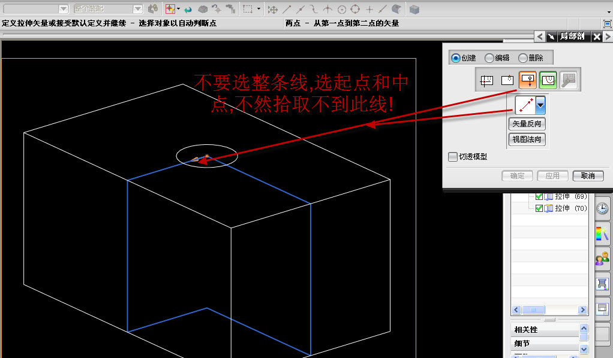Image resolution: width=613 pixels, height=358 pixels.
Task: Click the blue return arrow icon
Action: click(x=188, y=9)
